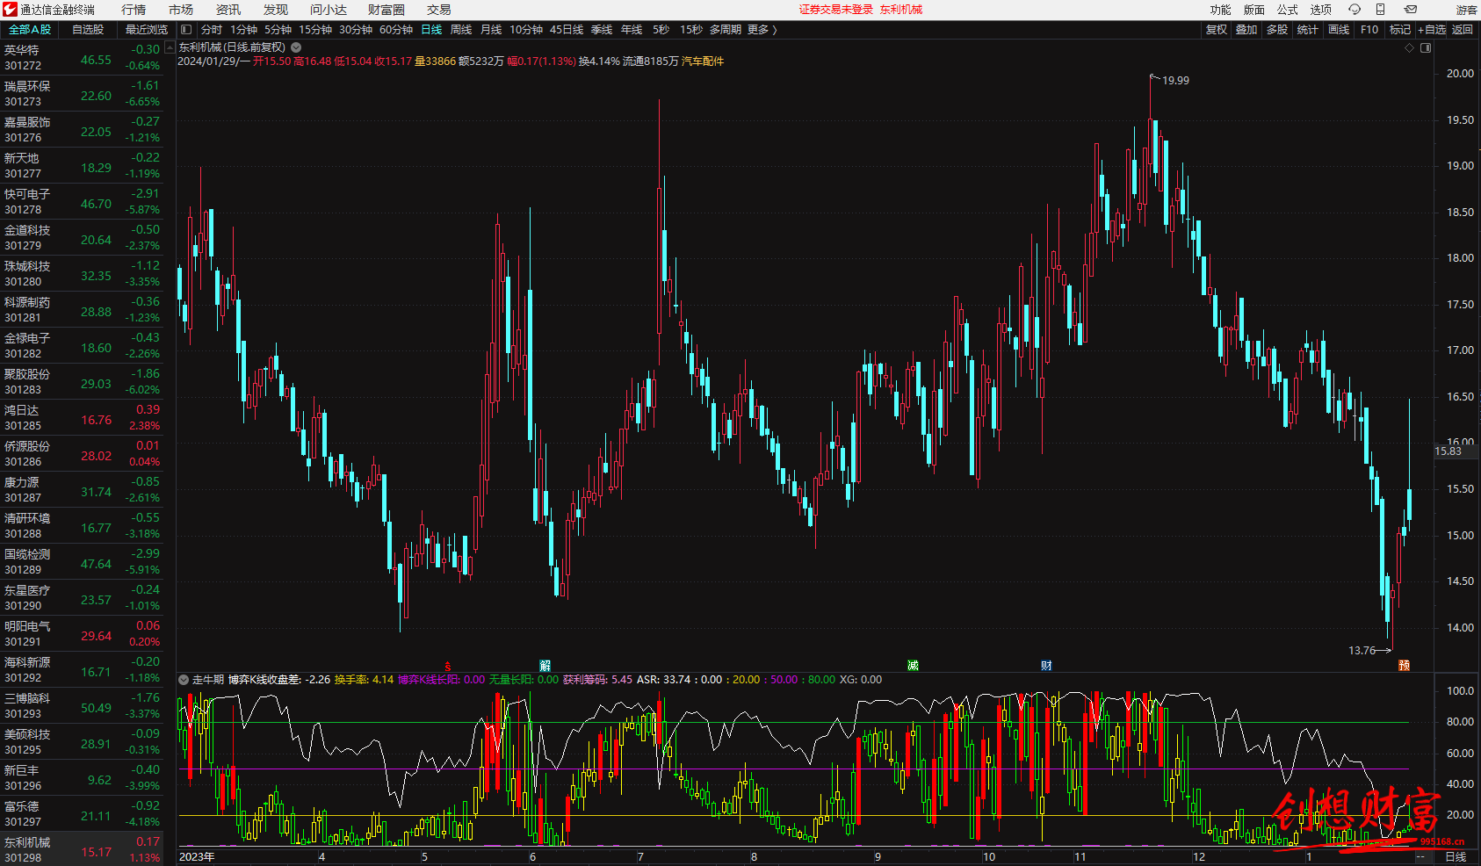Click the 多股 button
The height and width of the screenshot is (866, 1481).
click(x=1277, y=30)
